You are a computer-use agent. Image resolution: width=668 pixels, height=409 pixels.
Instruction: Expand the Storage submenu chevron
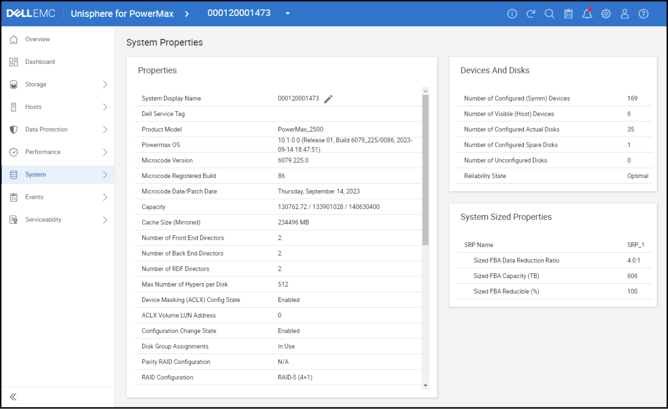105,84
